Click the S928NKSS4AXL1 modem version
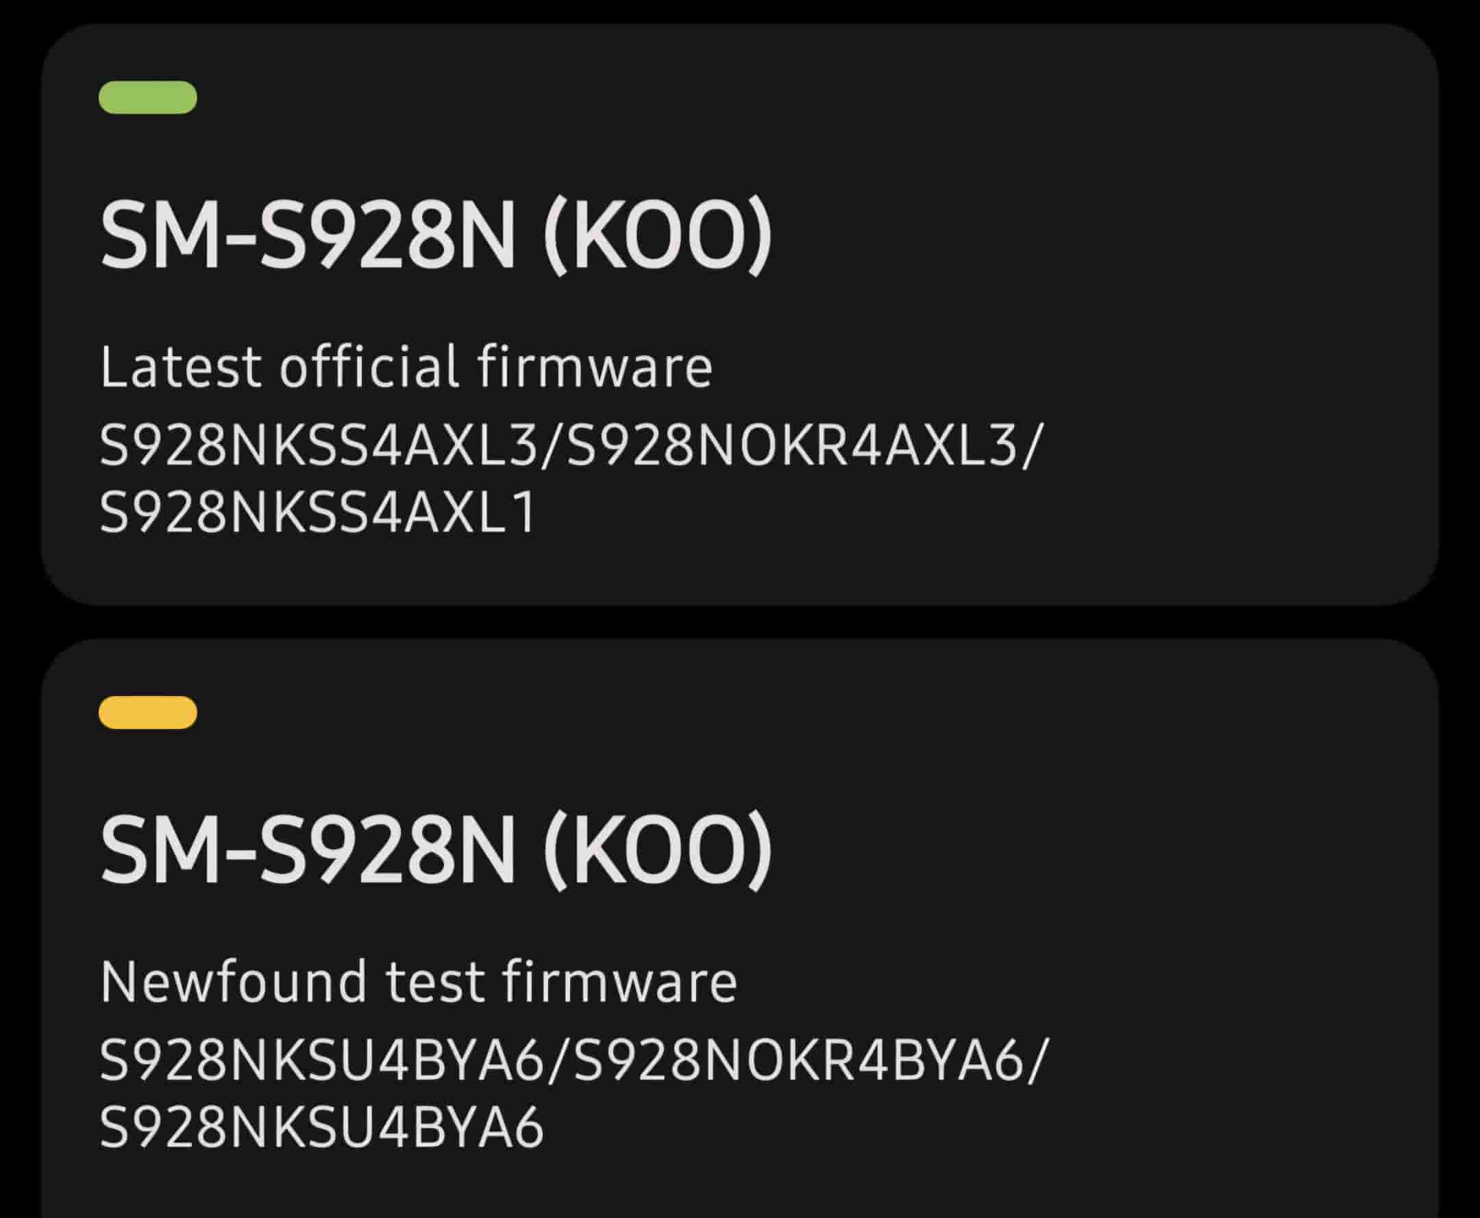The width and height of the screenshot is (1480, 1218). (x=318, y=512)
